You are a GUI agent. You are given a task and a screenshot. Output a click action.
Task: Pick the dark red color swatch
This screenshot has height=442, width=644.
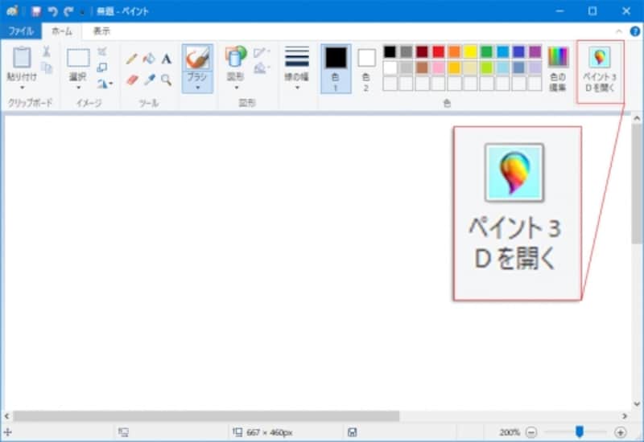[x=422, y=51]
